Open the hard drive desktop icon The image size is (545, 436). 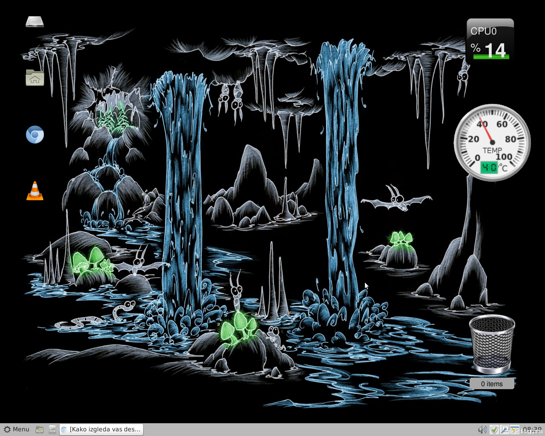click(x=34, y=21)
